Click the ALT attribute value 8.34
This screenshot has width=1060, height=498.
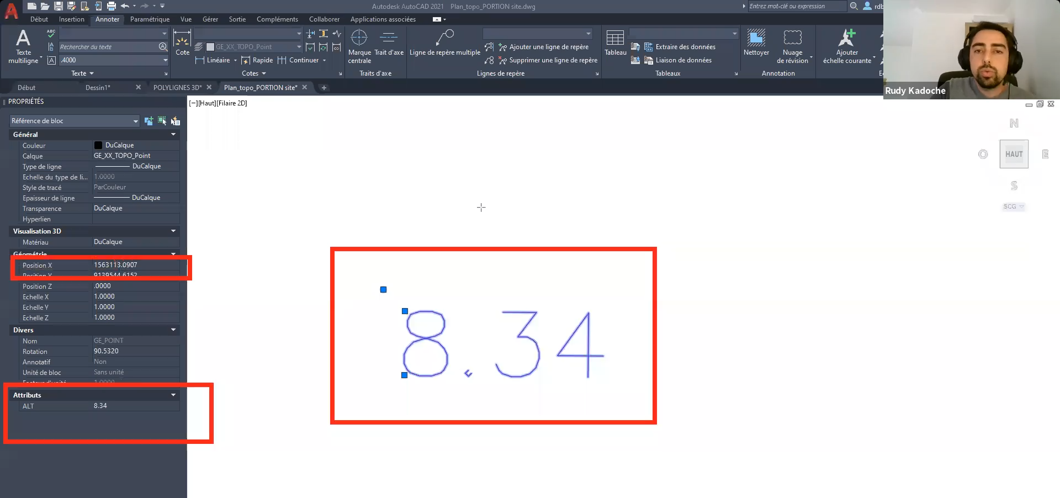(100, 406)
